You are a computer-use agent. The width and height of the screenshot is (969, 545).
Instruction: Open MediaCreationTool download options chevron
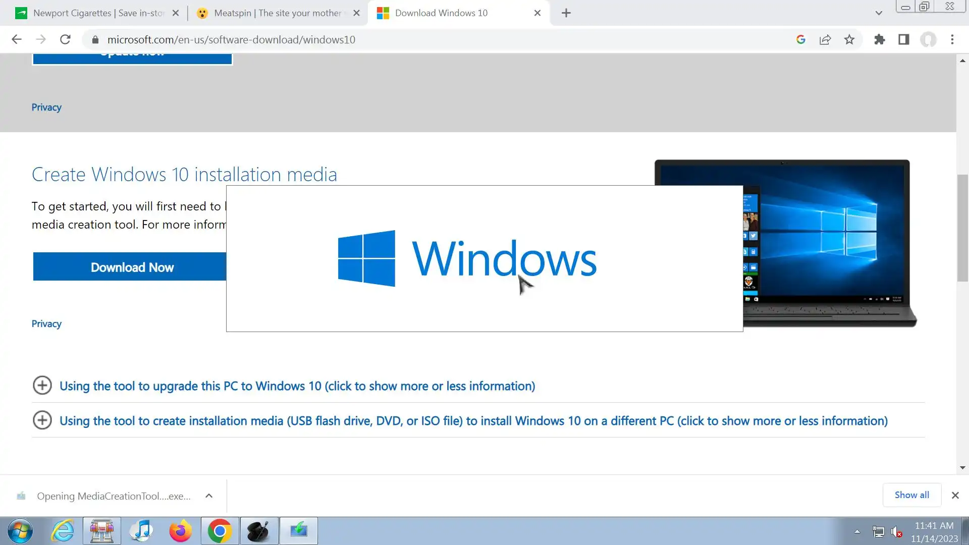coord(209,496)
